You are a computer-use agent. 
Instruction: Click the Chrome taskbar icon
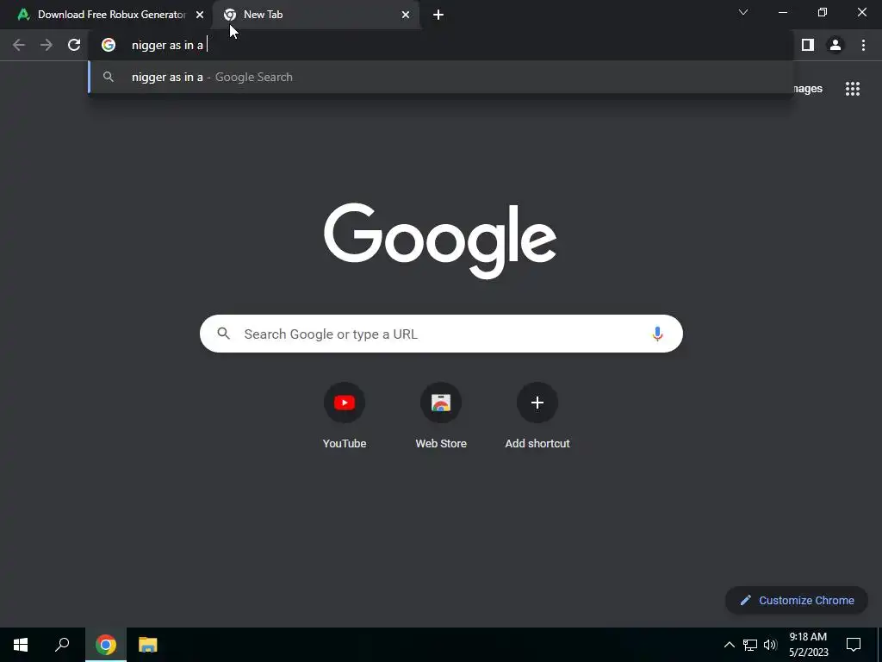click(106, 645)
